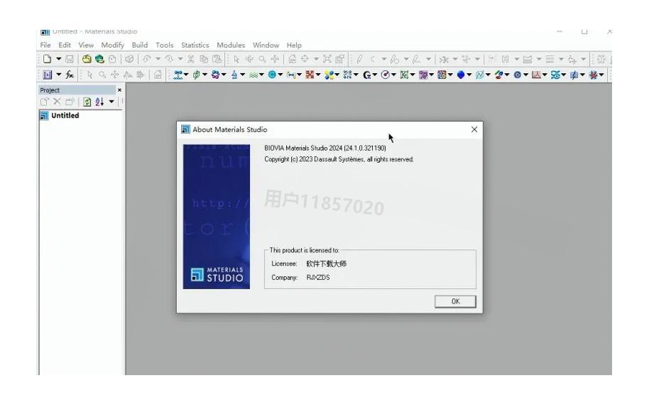Click the green globe icon in toolbar

point(99,59)
